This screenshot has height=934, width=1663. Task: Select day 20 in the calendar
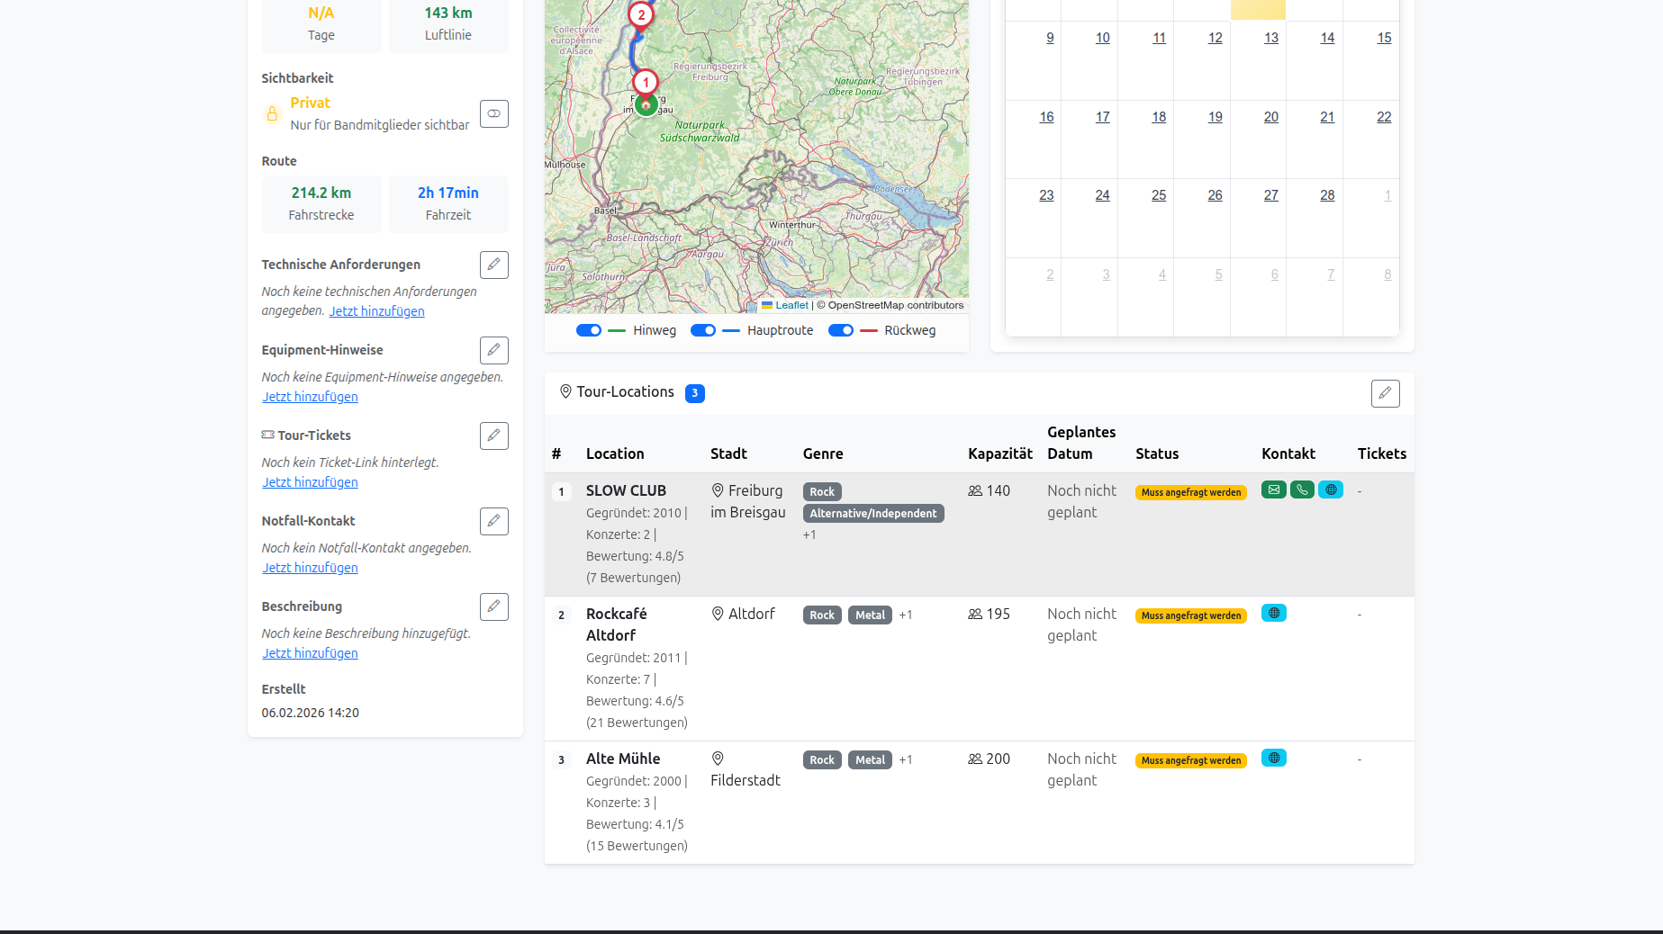1270,117
